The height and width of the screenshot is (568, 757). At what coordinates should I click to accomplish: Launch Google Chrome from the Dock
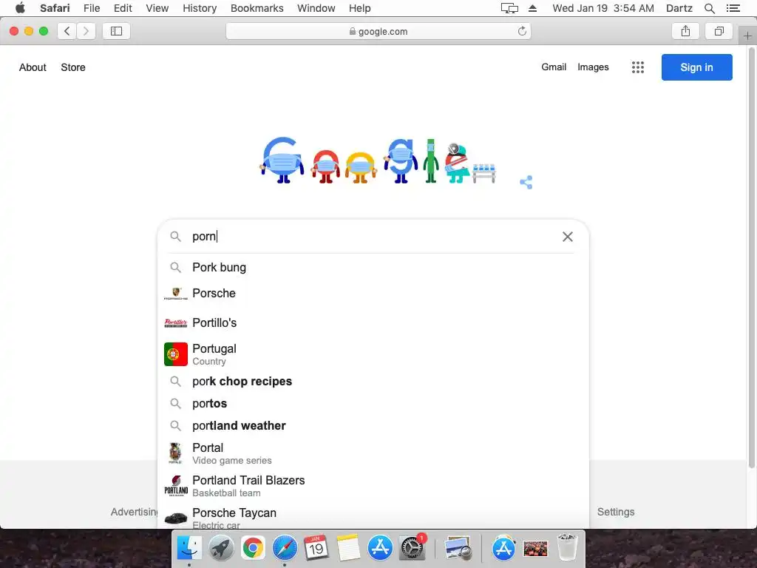pos(253,548)
